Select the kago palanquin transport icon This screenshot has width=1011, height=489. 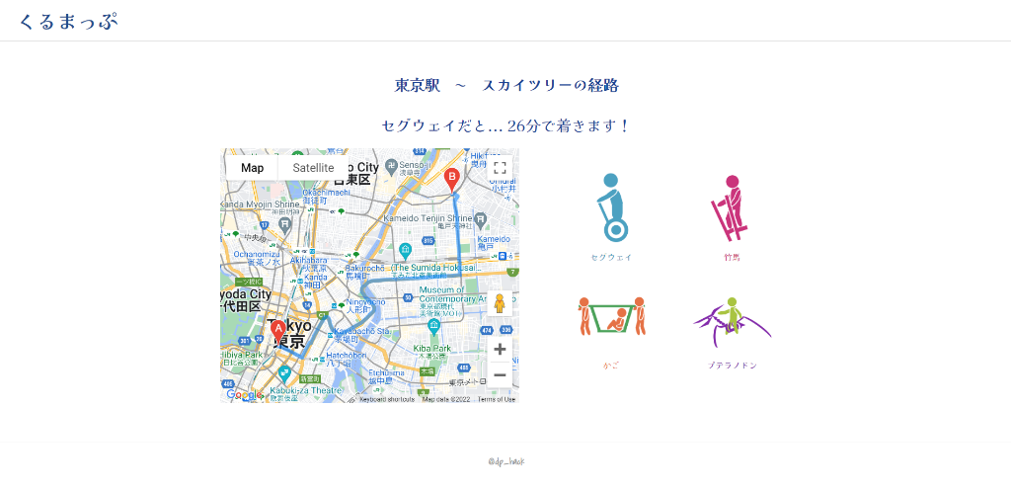[611, 316]
